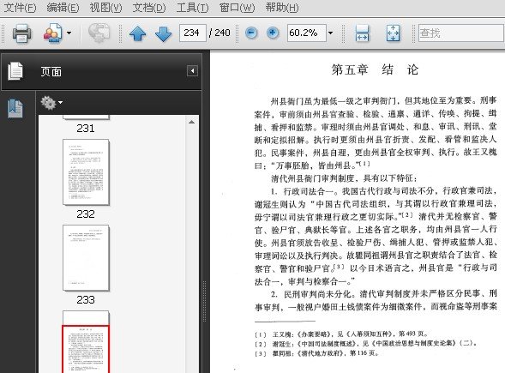Select the fit full page icon
Screen dimensions: 505x373
click(x=393, y=33)
